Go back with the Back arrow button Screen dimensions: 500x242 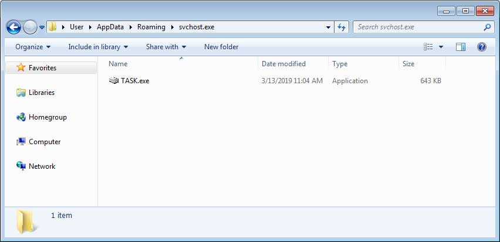click(13, 28)
